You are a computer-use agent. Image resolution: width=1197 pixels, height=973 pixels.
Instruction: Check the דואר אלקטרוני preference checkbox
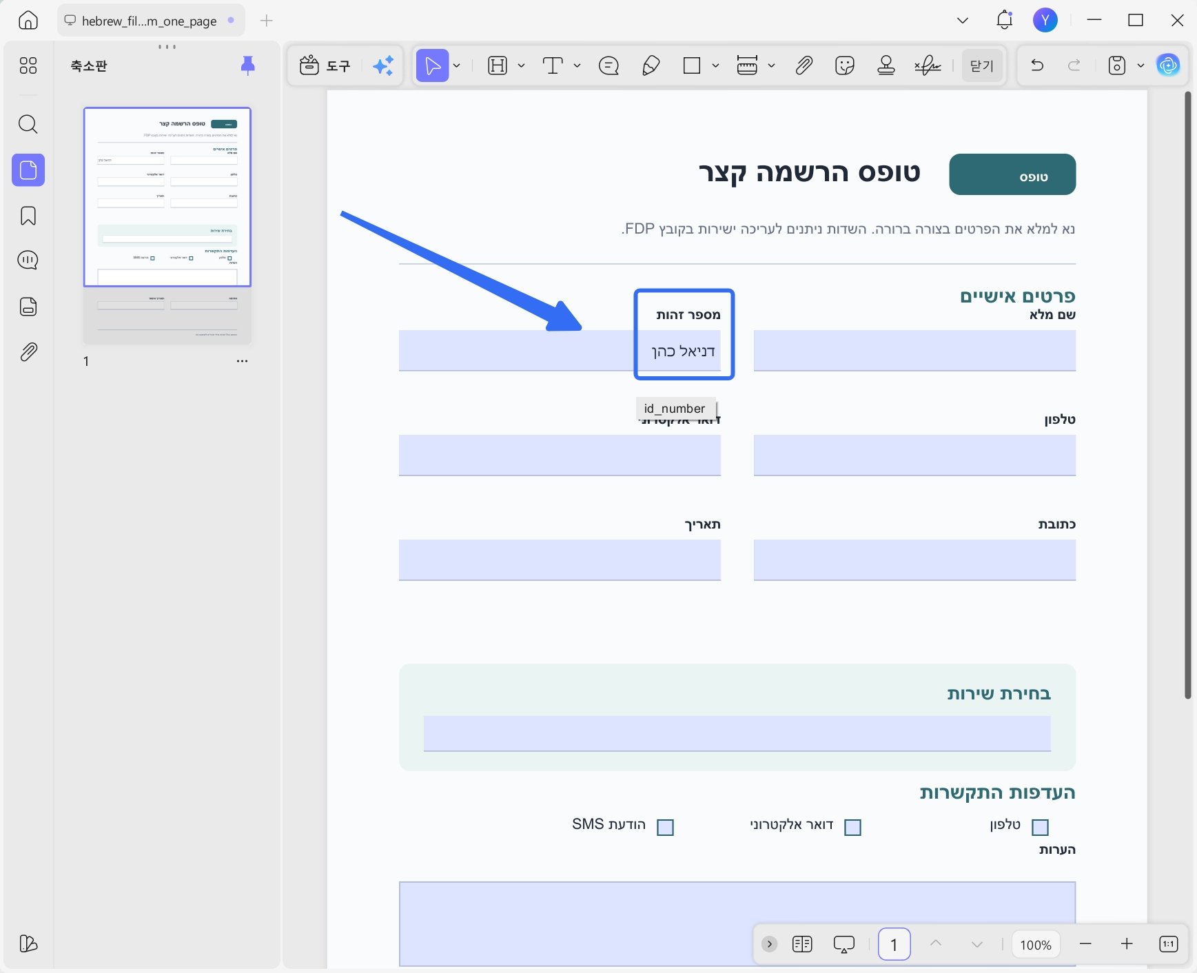[853, 827]
